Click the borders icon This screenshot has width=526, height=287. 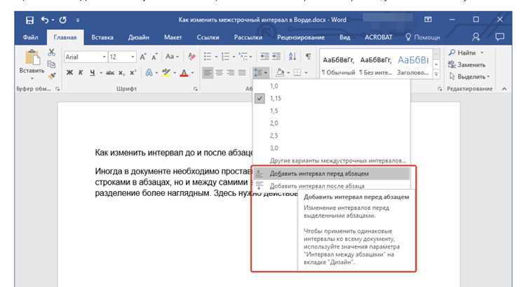pyautogui.click(x=297, y=73)
